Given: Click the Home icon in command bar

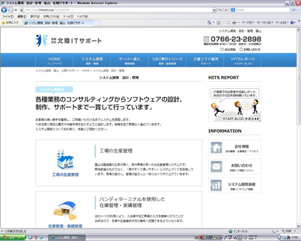Looking at the screenshot, I should pyautogui.click(x=209, y=22).
